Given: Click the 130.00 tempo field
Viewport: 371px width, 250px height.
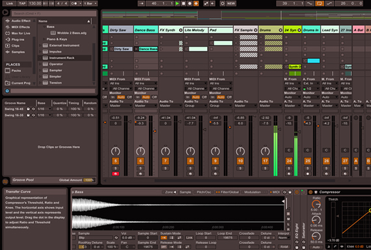Looking at the screenshot, I should point(34,3).
